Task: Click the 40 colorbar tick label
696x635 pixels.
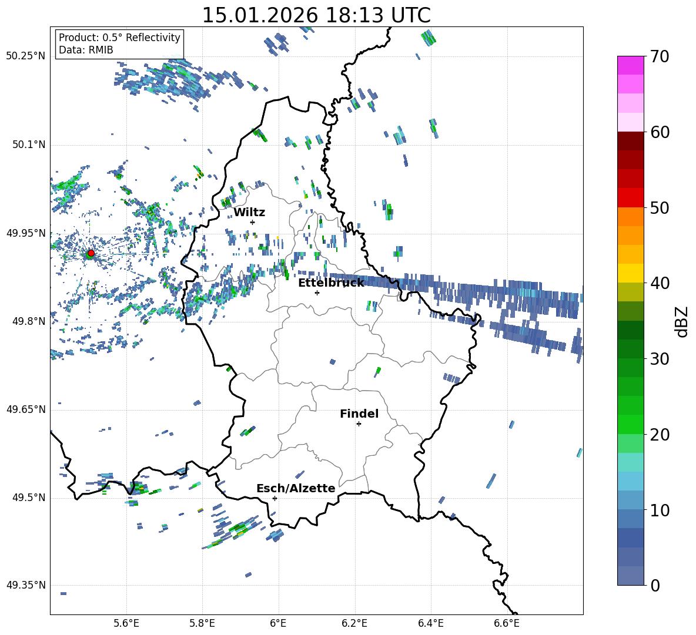Action: (x=660, y=283)
